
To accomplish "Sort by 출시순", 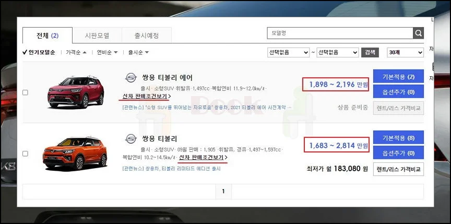I will [138, 52].
